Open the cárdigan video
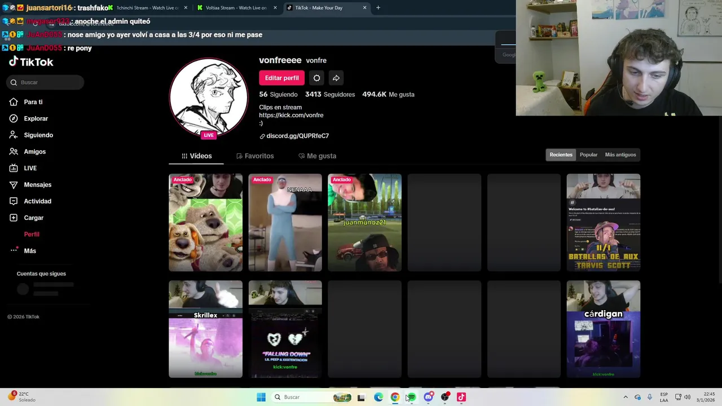This screenshot has width=722, height=406. (x=603, y=329)
